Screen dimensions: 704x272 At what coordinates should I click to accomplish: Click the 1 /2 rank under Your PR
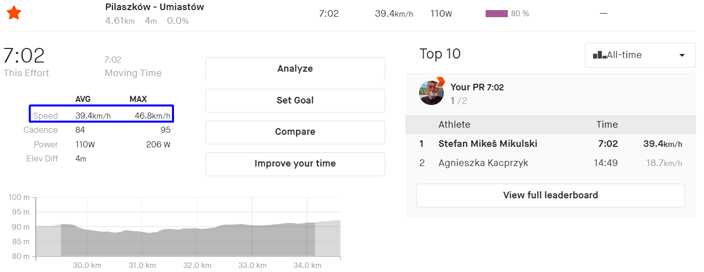[x=458, y=101]
